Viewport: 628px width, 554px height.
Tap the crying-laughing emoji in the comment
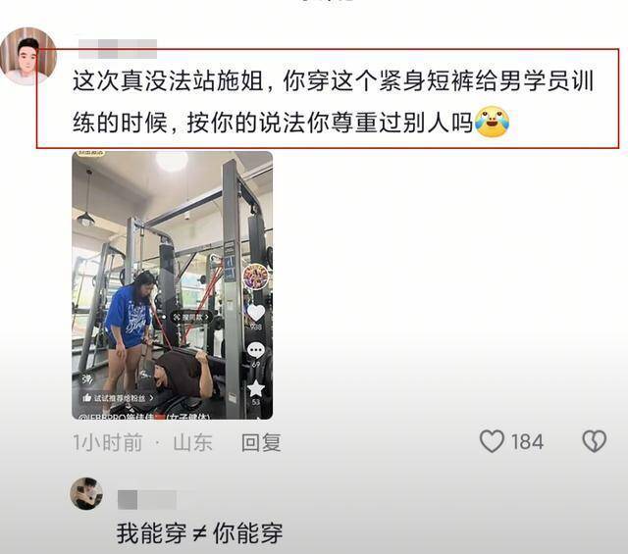(x=493, y=123)
